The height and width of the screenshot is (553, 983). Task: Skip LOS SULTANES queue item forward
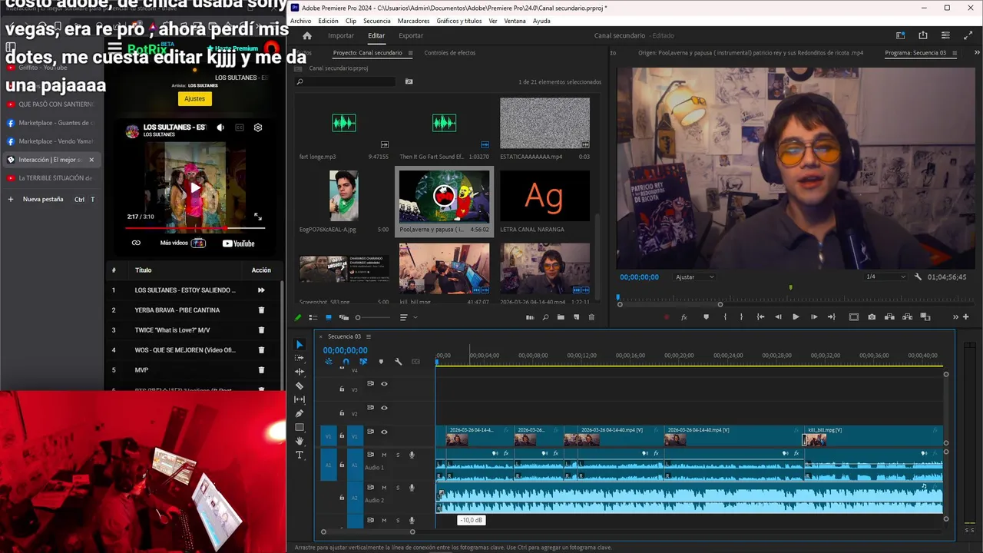tap(261, 290)
